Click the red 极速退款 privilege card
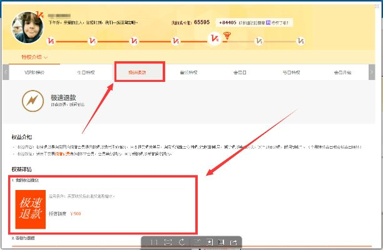Screen dimensions: 383x250 point(31,208)
